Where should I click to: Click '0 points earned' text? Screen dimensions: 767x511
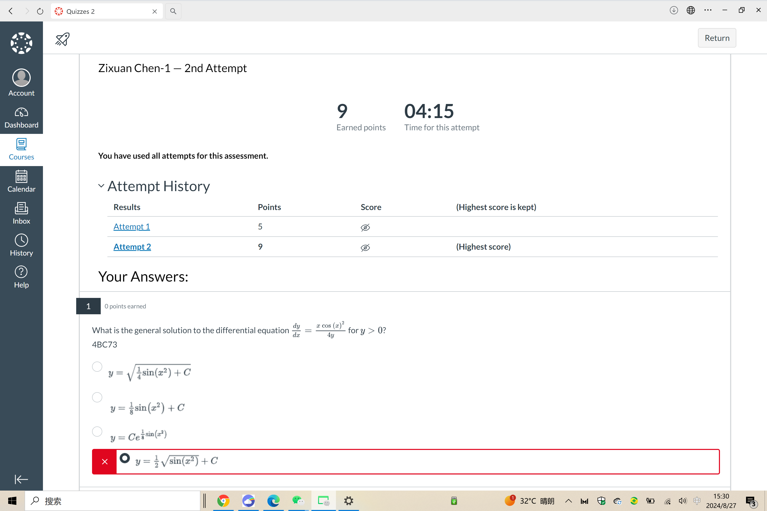125,306
